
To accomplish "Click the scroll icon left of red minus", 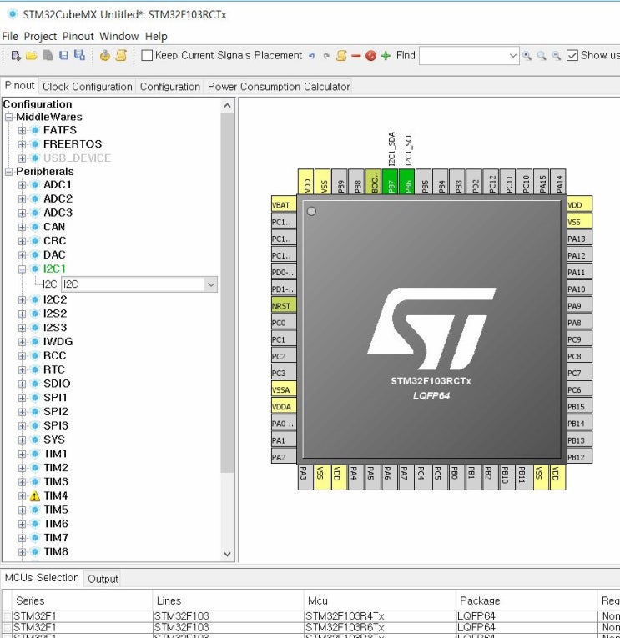I will (341, 56).
